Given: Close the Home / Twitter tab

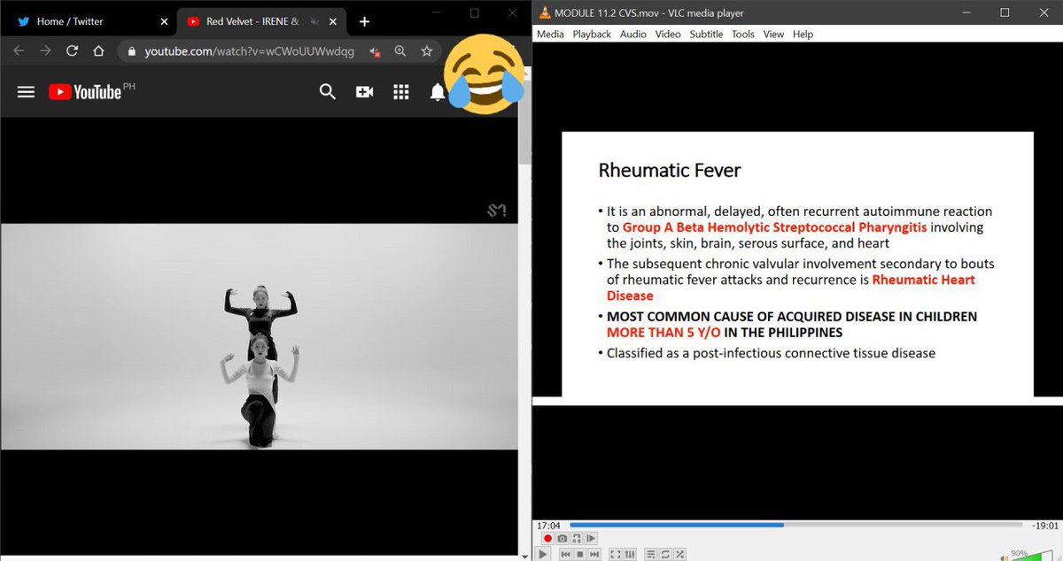Looking at the screenshot, I should pos(164,21).
